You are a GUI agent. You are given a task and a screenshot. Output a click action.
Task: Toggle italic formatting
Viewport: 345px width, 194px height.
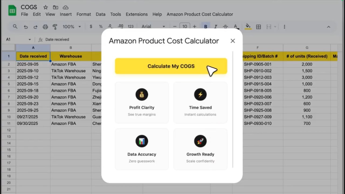(216, 26)
